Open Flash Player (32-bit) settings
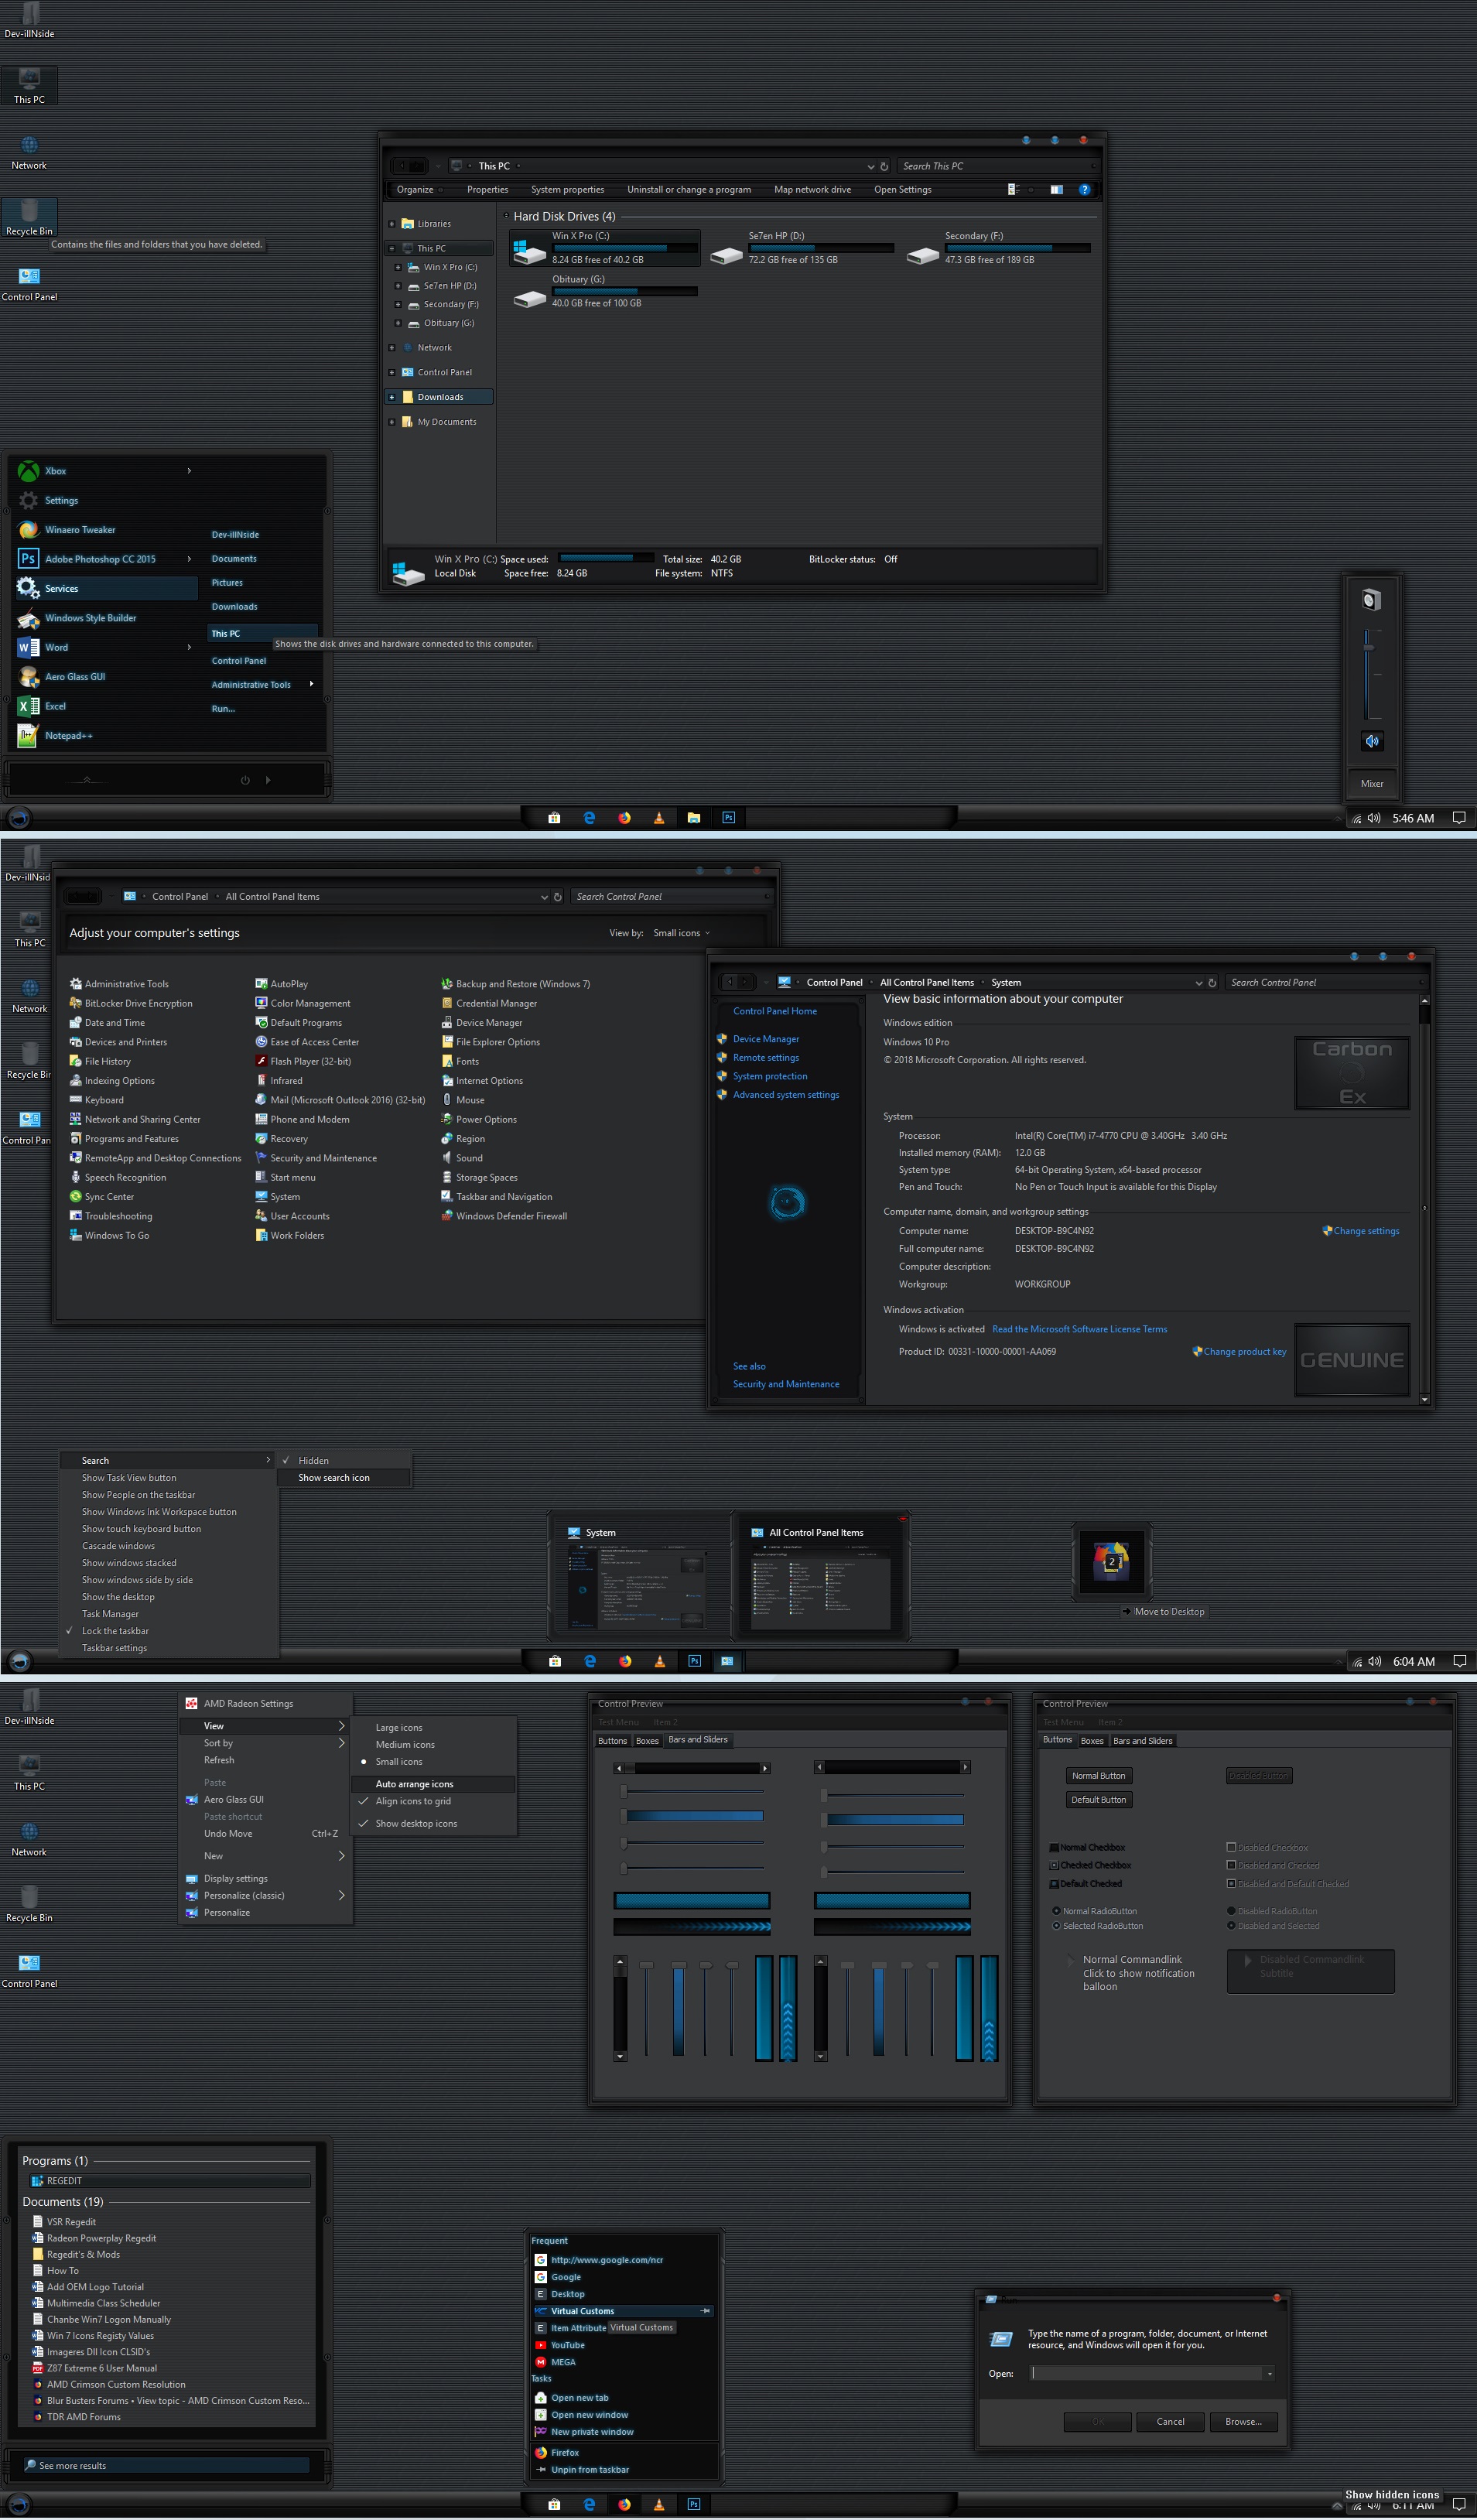The image size is (1477, 2520). [x=303, y=1061]
